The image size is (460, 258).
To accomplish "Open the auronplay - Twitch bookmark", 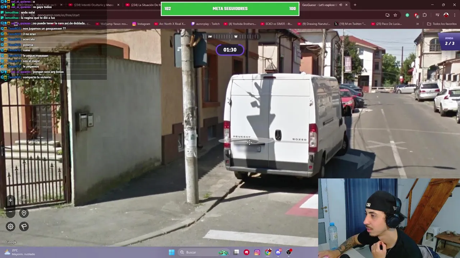I will [205, 24].
